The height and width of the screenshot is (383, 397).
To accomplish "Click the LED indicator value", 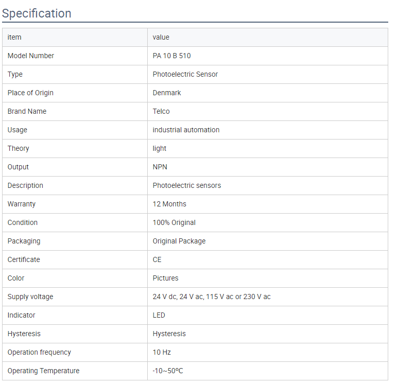I will 159,315.
